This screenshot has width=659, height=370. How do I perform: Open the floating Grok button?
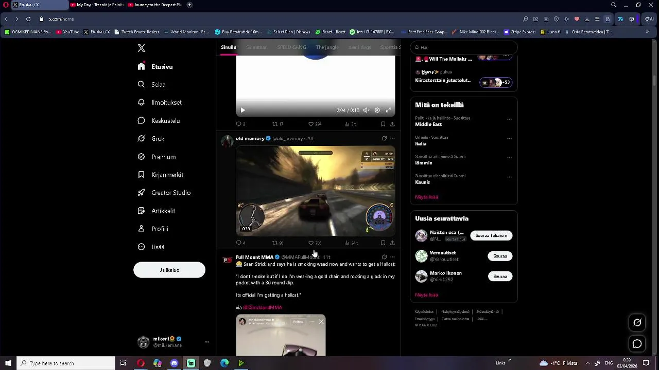[x=637, y=323]
